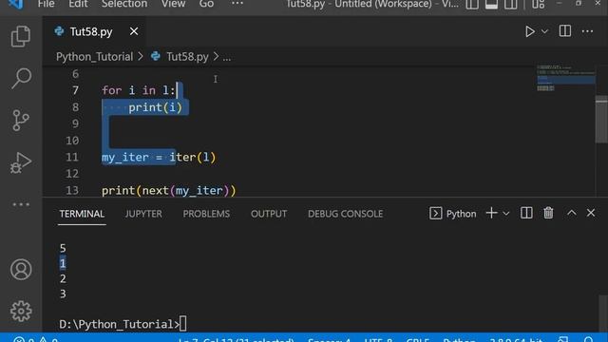This screenshot has width=608, height=342.
Task: Close the terminal panel
Action: [591, 213]
